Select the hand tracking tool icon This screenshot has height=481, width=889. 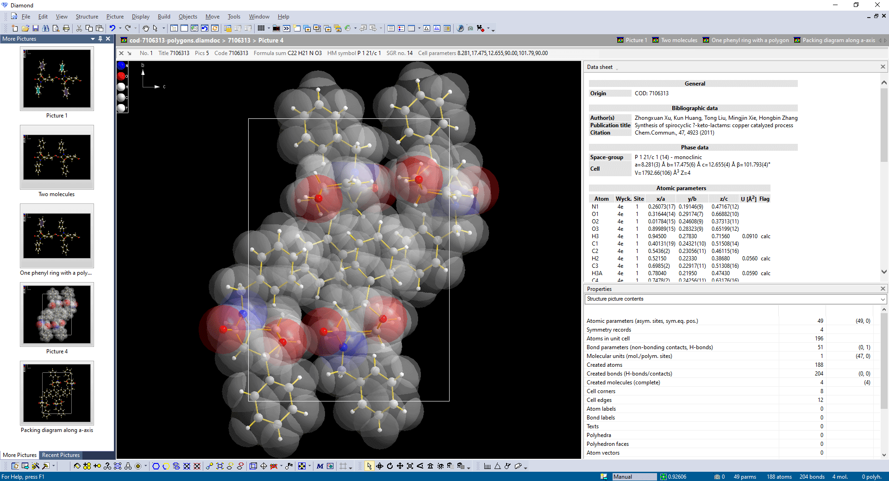[145, 28]
